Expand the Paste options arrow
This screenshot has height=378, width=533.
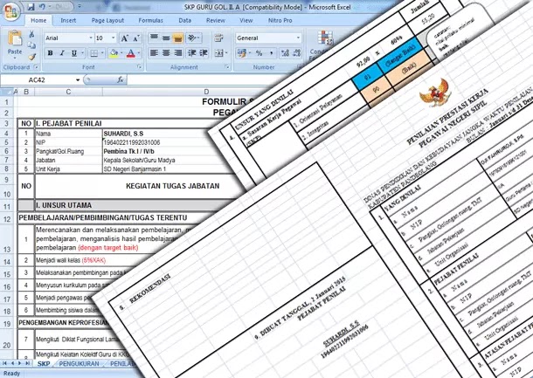[15, 58]
